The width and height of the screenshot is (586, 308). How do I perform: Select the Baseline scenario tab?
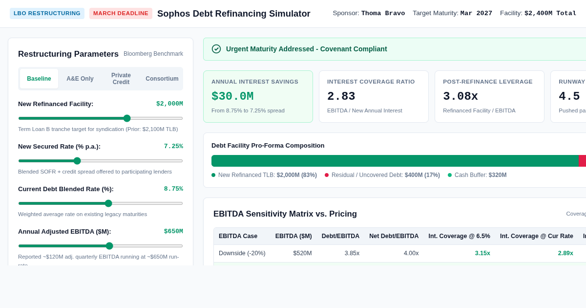click(39, 79)
